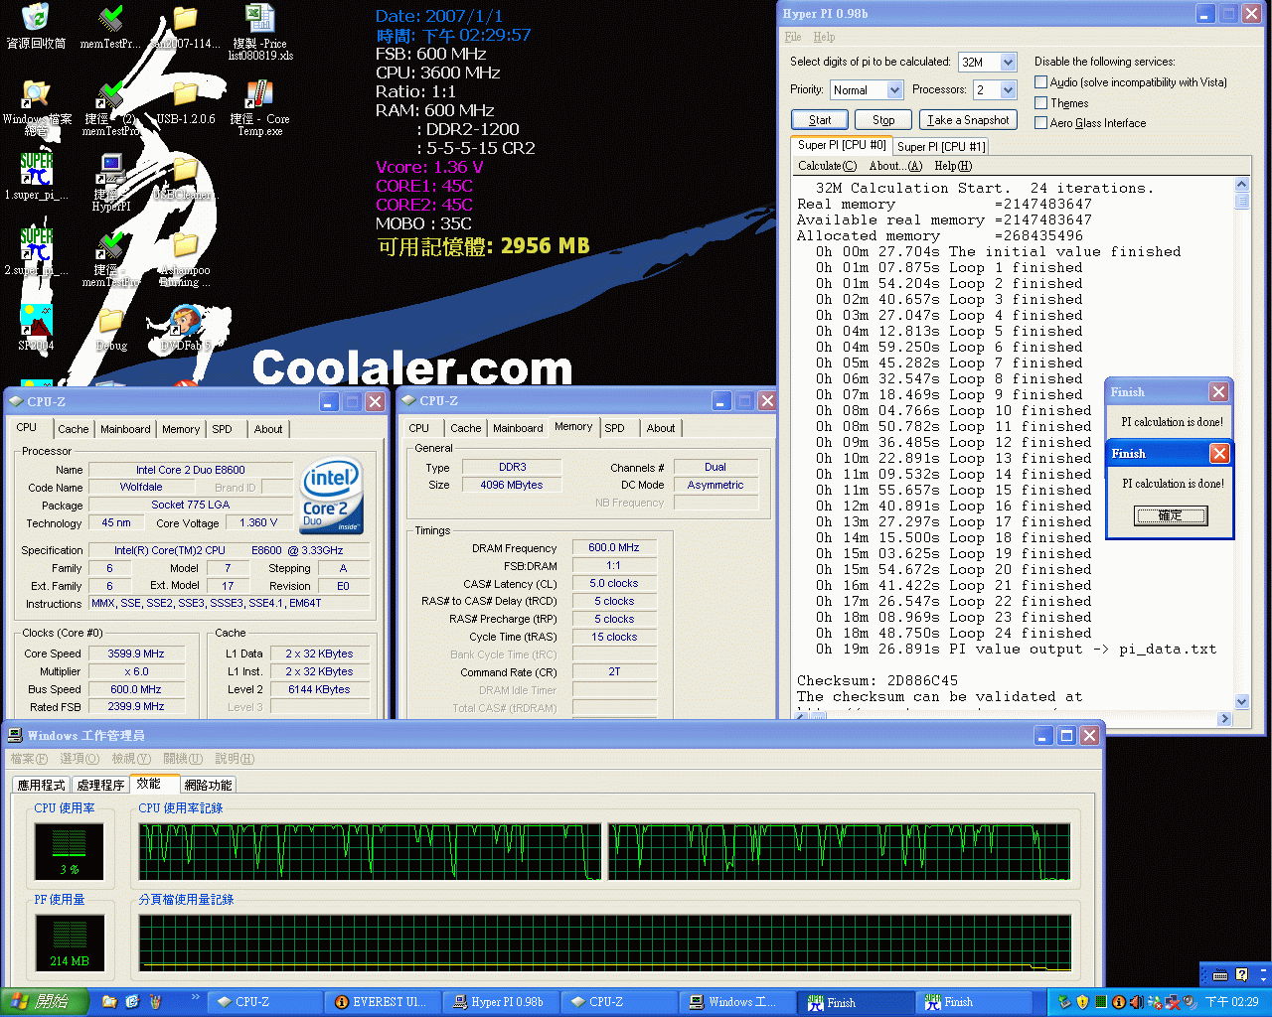Viewport: 1272px width, 1017px height.
Task: Launch the Core Temp.exe shortcut icon
Action: point(260,107)
